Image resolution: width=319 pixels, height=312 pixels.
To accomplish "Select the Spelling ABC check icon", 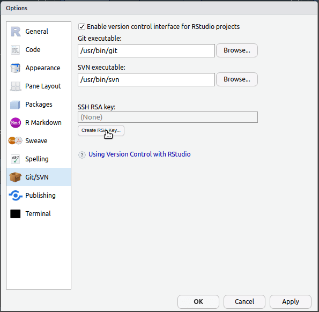I will tap(16, 159).
